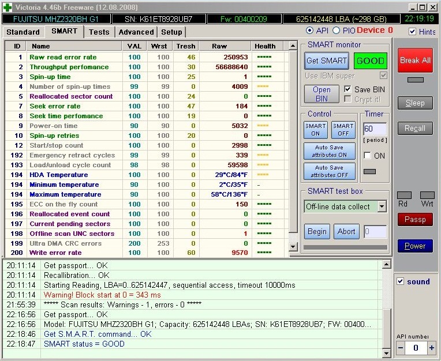Decrease the API number with minus
This screenshot has width=441, height=361.
[x=401, y=348]
